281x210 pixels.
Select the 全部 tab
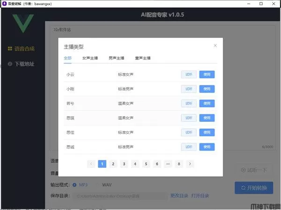click(x=67, y=58)
